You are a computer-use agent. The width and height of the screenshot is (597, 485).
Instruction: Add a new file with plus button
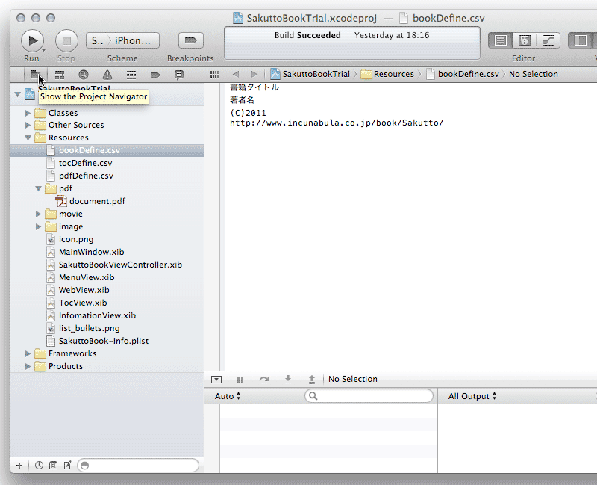[19, 465]
